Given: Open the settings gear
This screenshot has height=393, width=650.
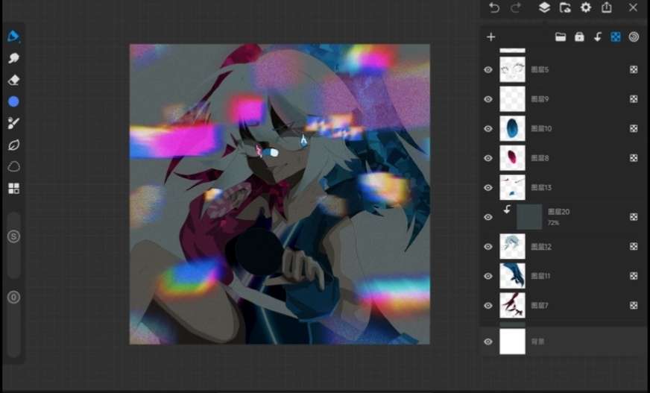Looking at the screenshot, I should pyautogui.click(x=586, y=7).
